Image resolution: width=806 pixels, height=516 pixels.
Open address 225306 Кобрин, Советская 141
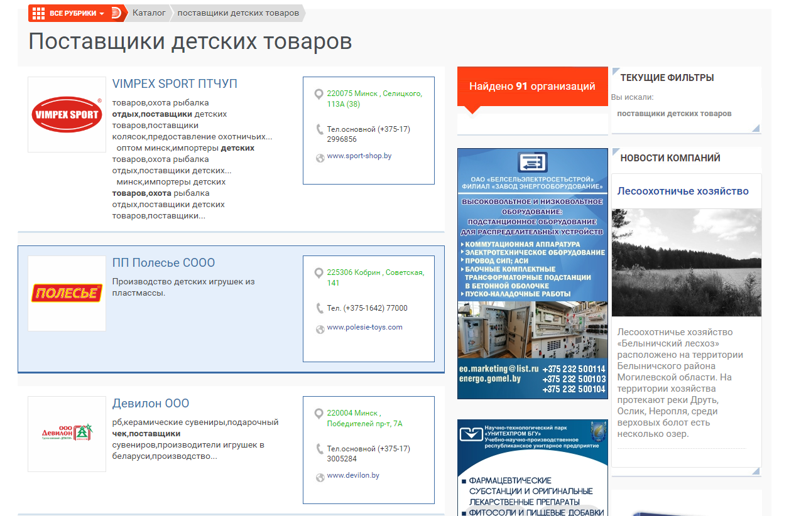click(376, 277)
